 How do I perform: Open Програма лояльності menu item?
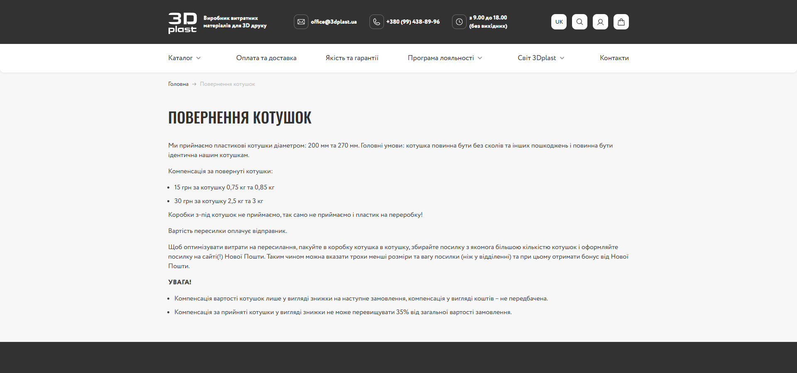click(x=441, y=58)
